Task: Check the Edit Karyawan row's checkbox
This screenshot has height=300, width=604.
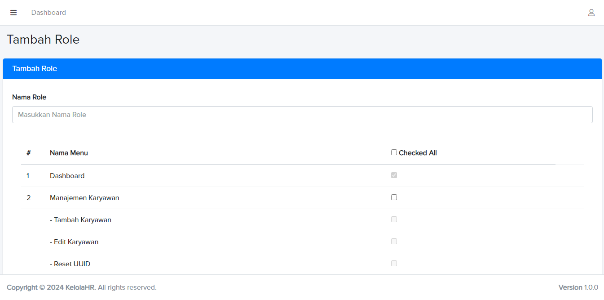Action: (x=394, y=241)
